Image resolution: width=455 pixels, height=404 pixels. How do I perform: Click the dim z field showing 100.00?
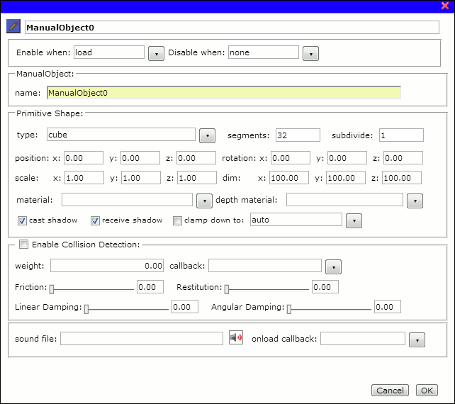coord(402,178)
